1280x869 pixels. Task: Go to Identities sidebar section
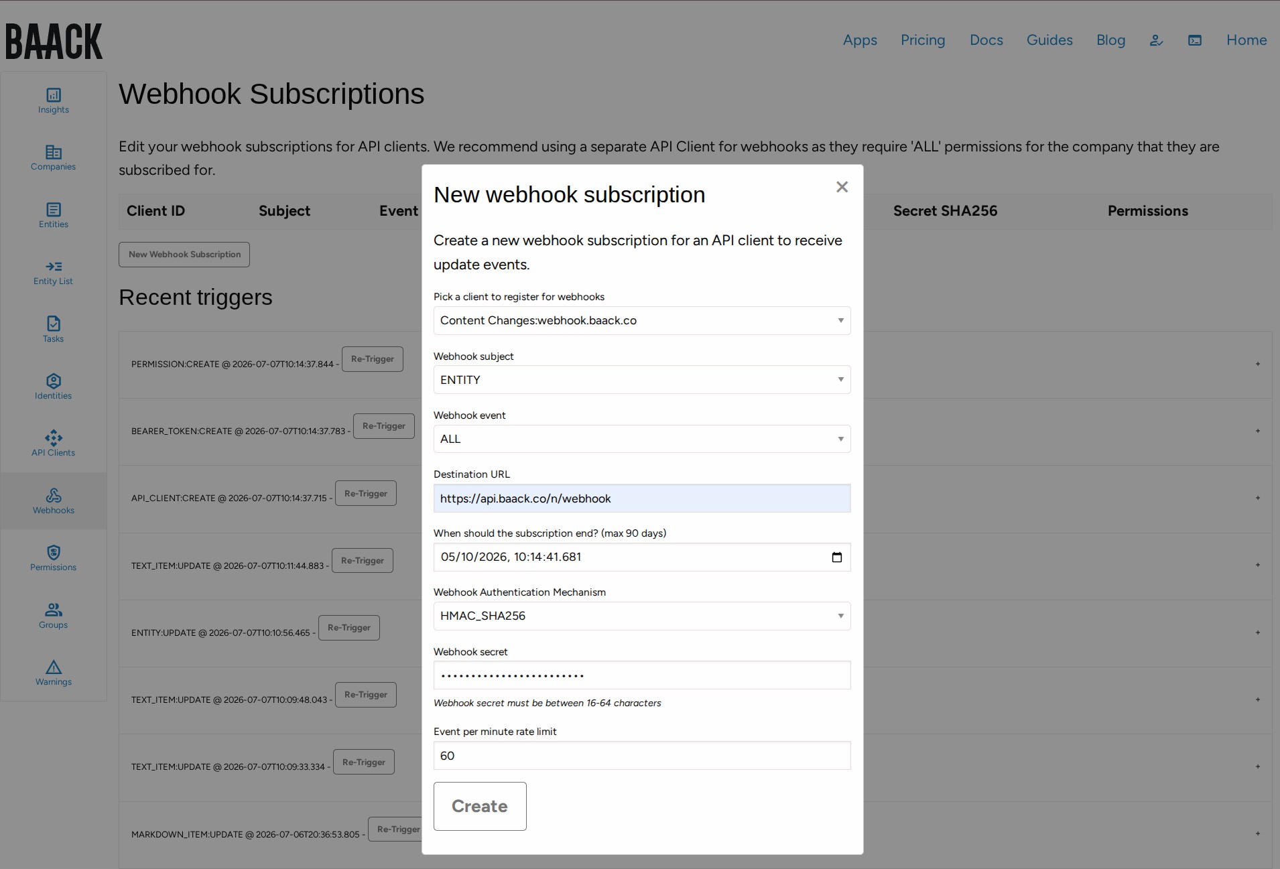(54, 387)
